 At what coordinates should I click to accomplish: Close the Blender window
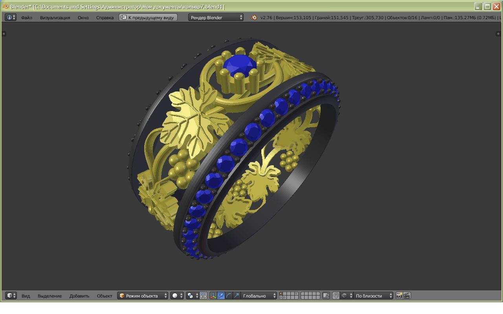[496, 7]
